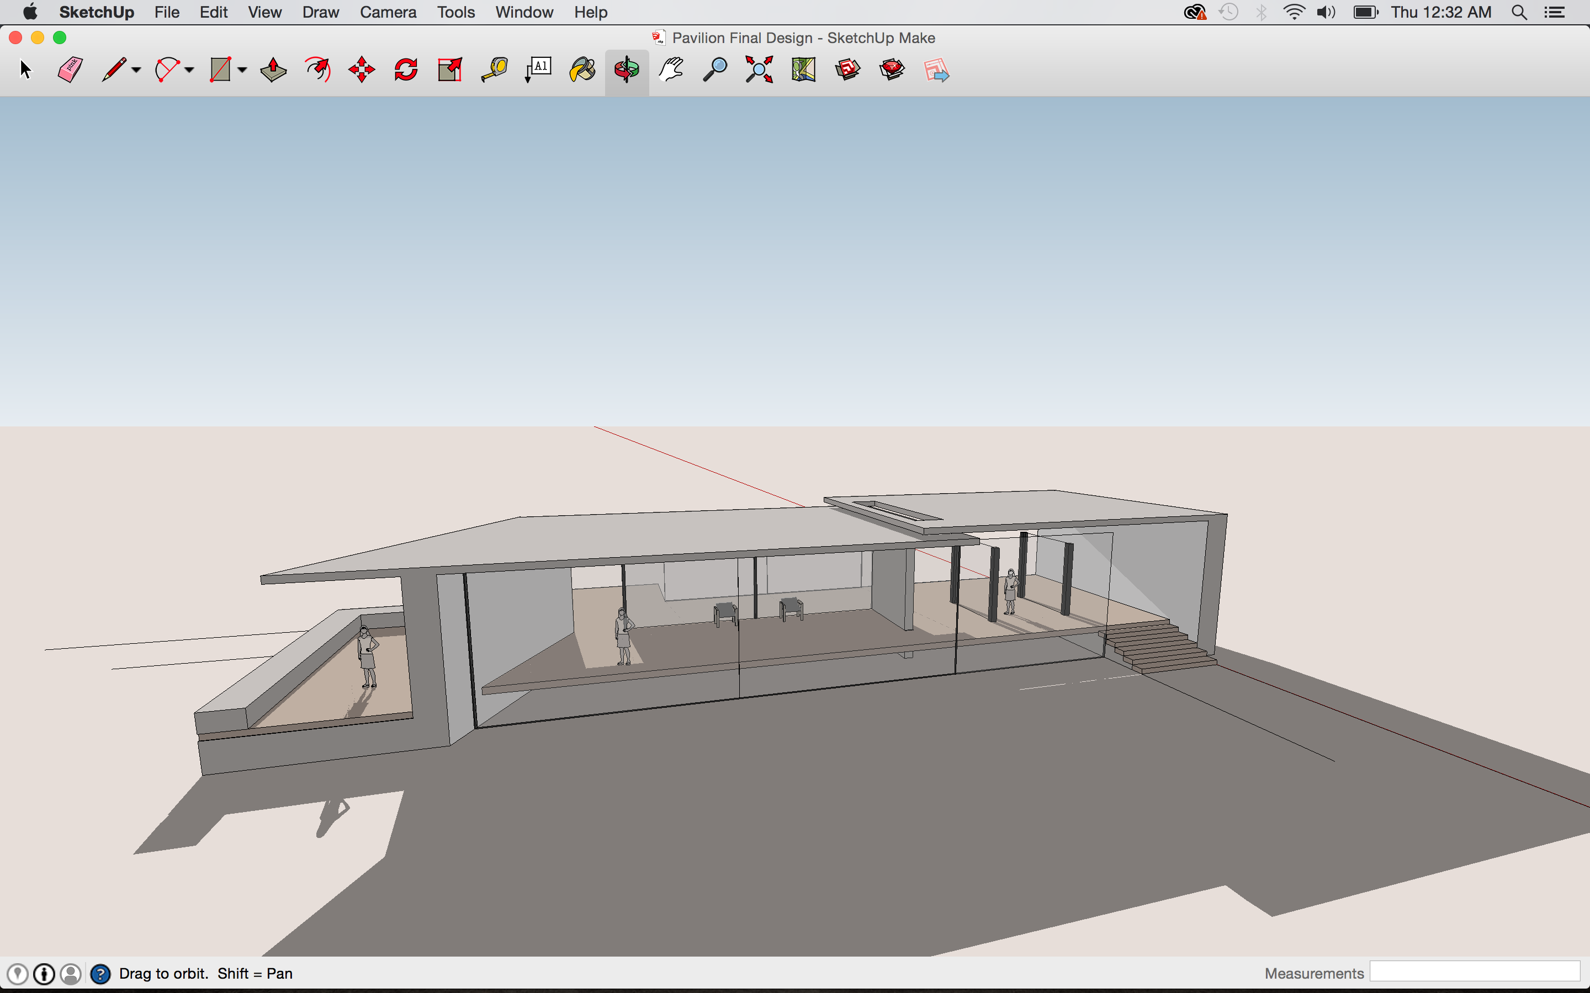Click the Creative Cloud menu bar icon
This screenshot has height=993, width=1590.
click(1195, 12)
